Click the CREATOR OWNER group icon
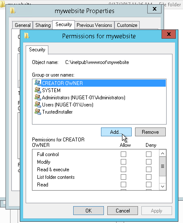The width and height of the screenshot is (183, 223). (38, 83)
